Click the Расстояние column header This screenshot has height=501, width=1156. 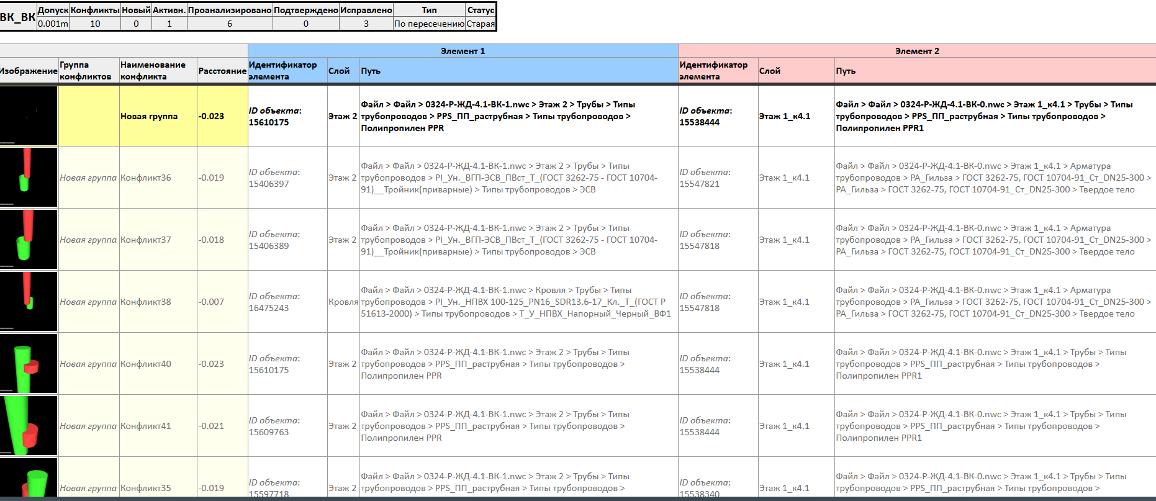click(222, 71)
